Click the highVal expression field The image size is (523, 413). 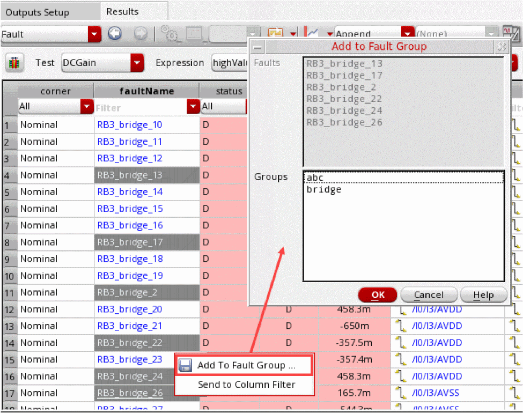[x=230, y=63]
